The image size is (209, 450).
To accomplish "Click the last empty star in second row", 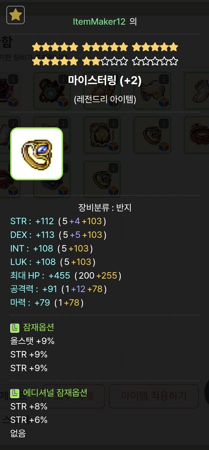I will (x=174, y=61).
